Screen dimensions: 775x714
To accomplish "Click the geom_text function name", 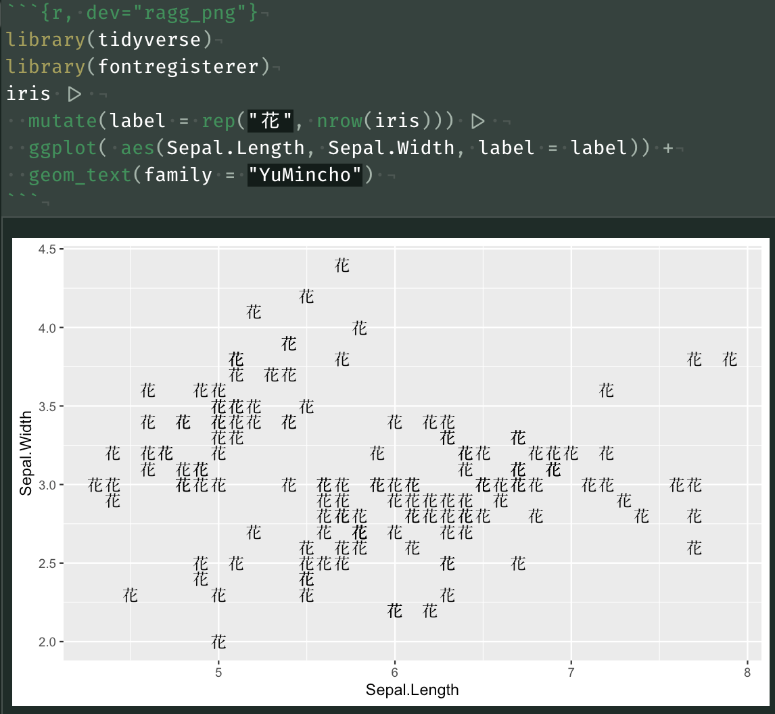I will pyautogui.click(x=80, y=175).
